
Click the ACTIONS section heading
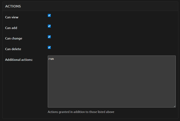(13, 6)
